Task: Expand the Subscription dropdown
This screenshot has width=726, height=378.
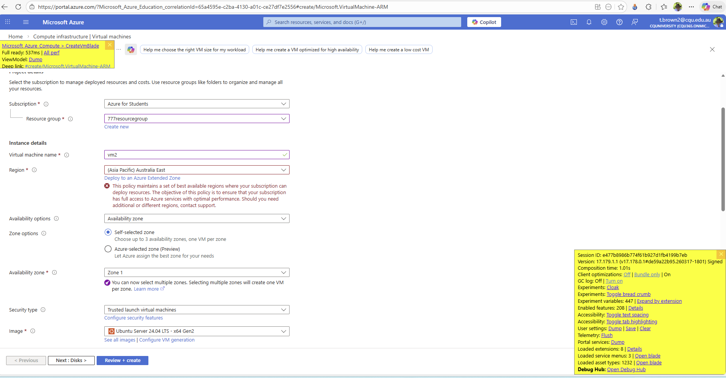Action: [x=197, y=104]
